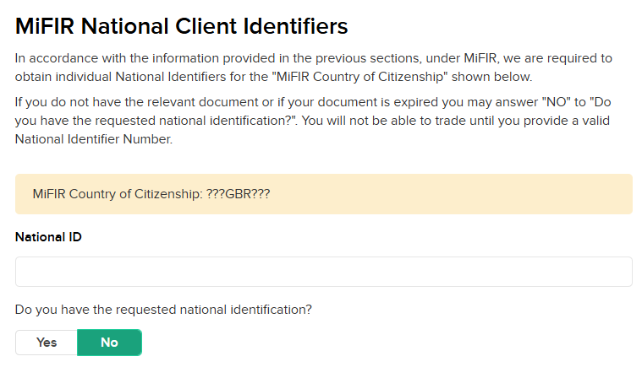Viewport: 642px width, 378px height.
Task: Click the ???GBR??? country code text
Action: coord(238,194)
